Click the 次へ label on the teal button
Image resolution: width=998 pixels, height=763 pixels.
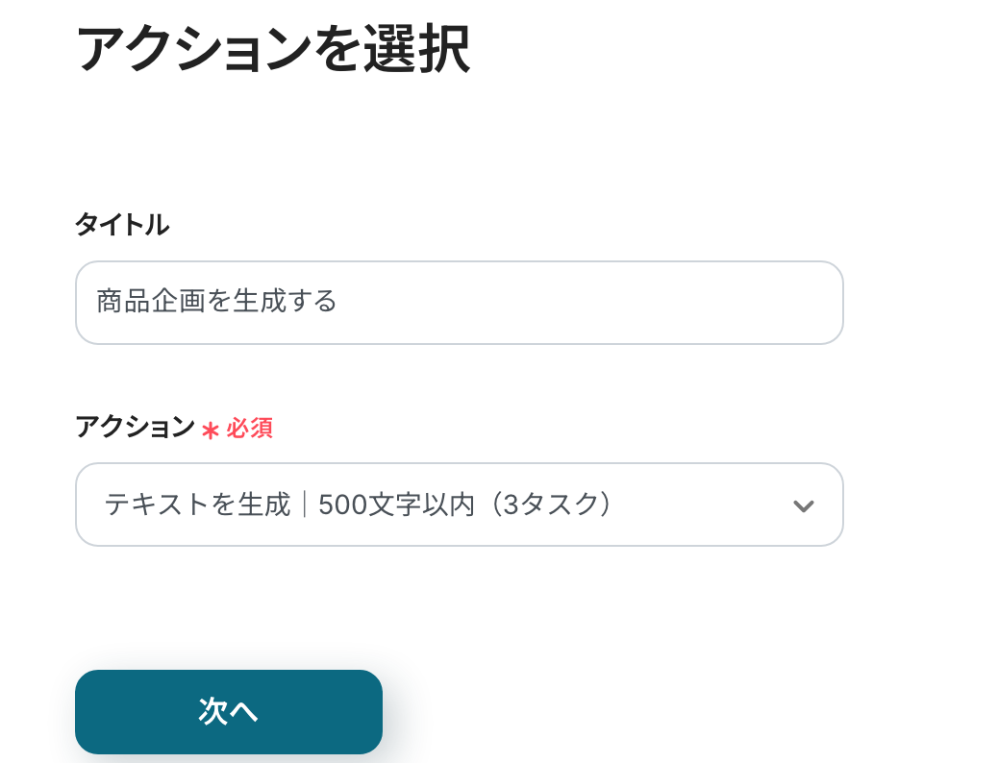tap(229, 711)
